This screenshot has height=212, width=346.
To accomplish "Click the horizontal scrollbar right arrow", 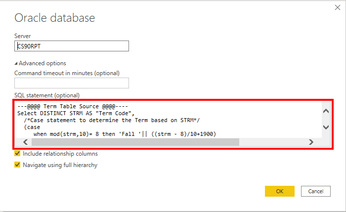I will tap(311, 142).
